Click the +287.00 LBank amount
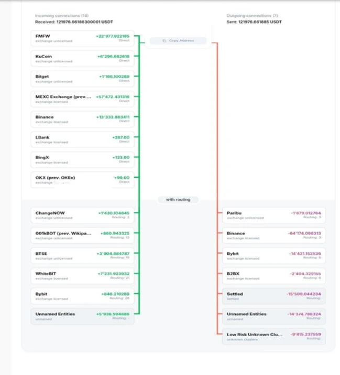Viewport: 340px width, 375px height. pos(121,137)
